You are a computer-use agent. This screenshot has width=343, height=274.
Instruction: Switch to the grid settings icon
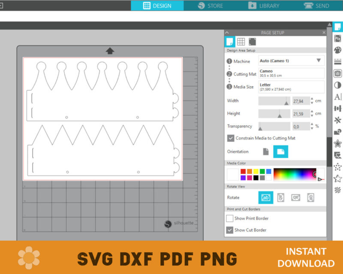pos(241,42)
